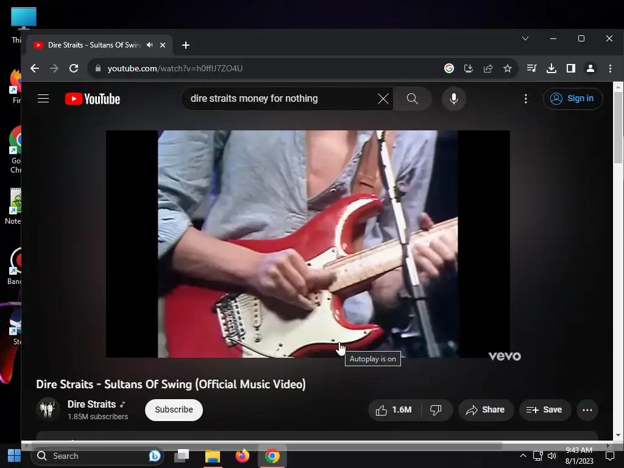Open Windows Start menu
Image resolution: width=624 pixels, height=468 pixels.
tap(15, 456)
